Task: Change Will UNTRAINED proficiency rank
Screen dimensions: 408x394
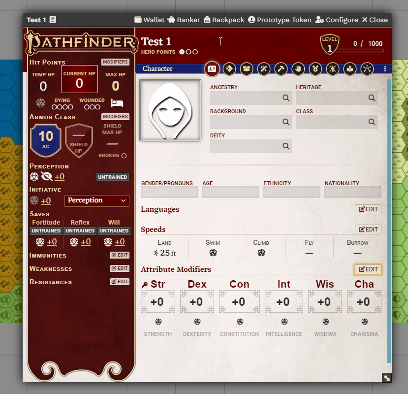Action: (114, 230)
